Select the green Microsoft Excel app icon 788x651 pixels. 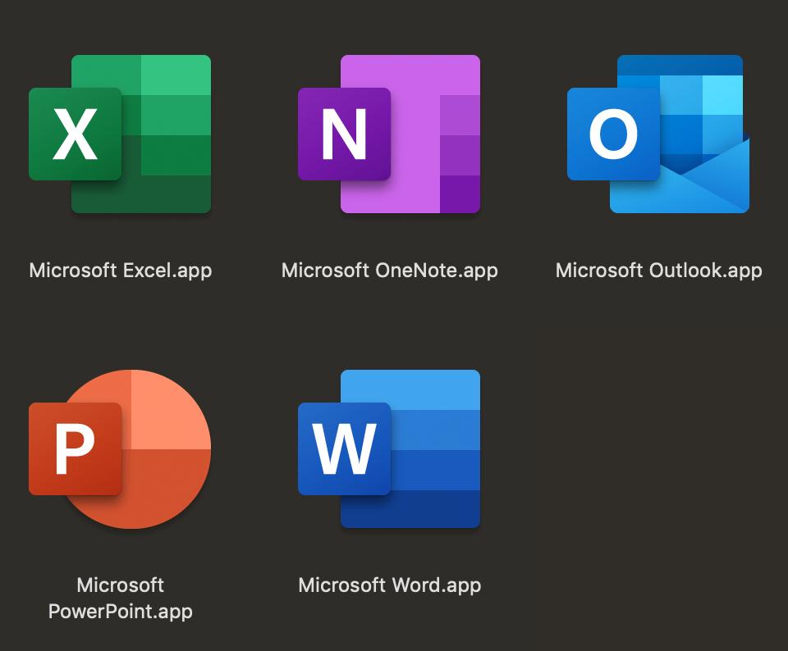pos(120,134)
